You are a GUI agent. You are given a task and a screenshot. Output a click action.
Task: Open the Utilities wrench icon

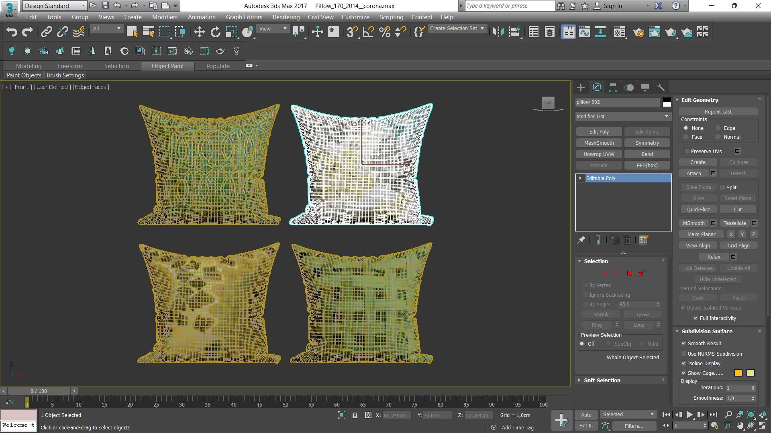tap(661, 87)
